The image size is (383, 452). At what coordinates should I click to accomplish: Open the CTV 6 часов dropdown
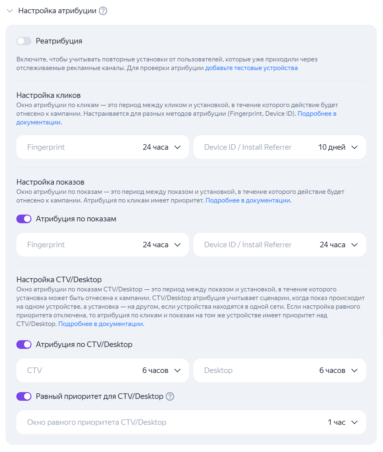pos(103,370)
